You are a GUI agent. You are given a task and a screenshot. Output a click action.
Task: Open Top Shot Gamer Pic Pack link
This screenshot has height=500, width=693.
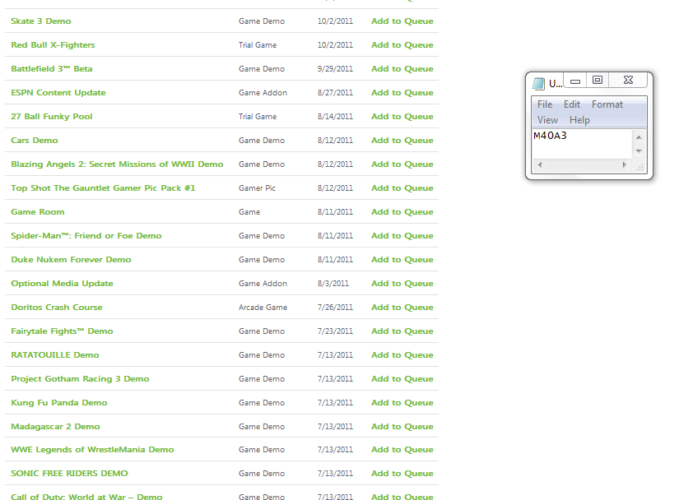tap(103, 188)
